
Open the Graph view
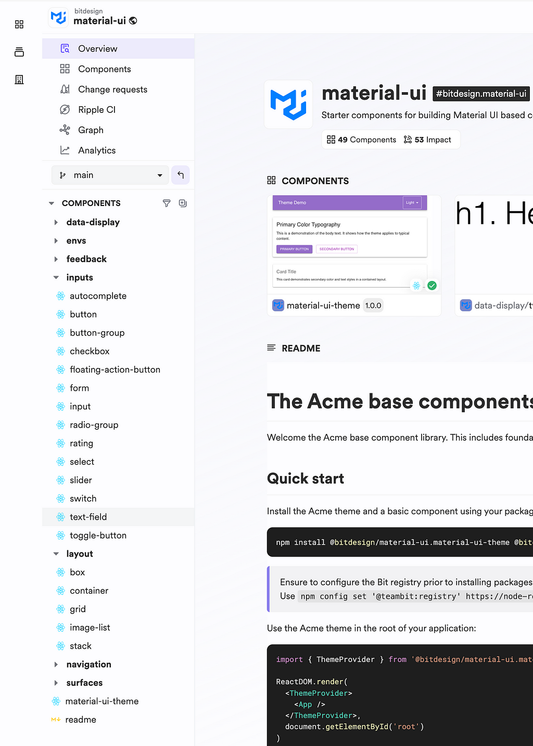tap(118, 130)
